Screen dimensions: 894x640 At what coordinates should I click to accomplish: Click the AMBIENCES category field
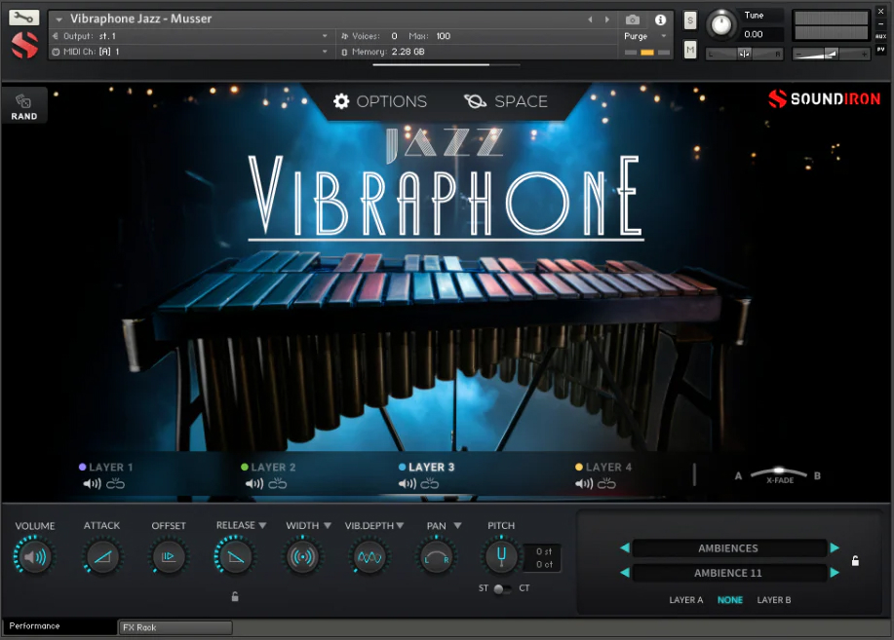729,547
